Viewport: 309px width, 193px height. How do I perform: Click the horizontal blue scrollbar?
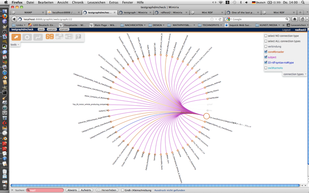click(x=155, y=185)
